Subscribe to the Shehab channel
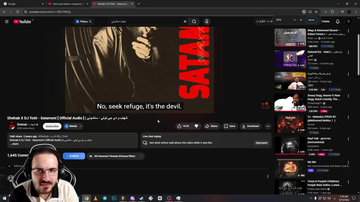 click(x=52, y=126)
